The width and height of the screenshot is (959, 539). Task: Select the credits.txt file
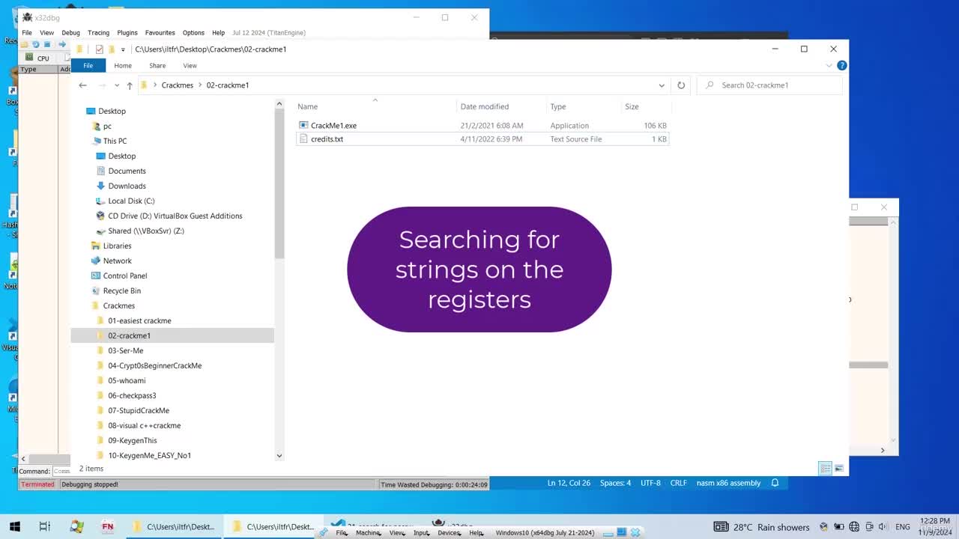327,139
